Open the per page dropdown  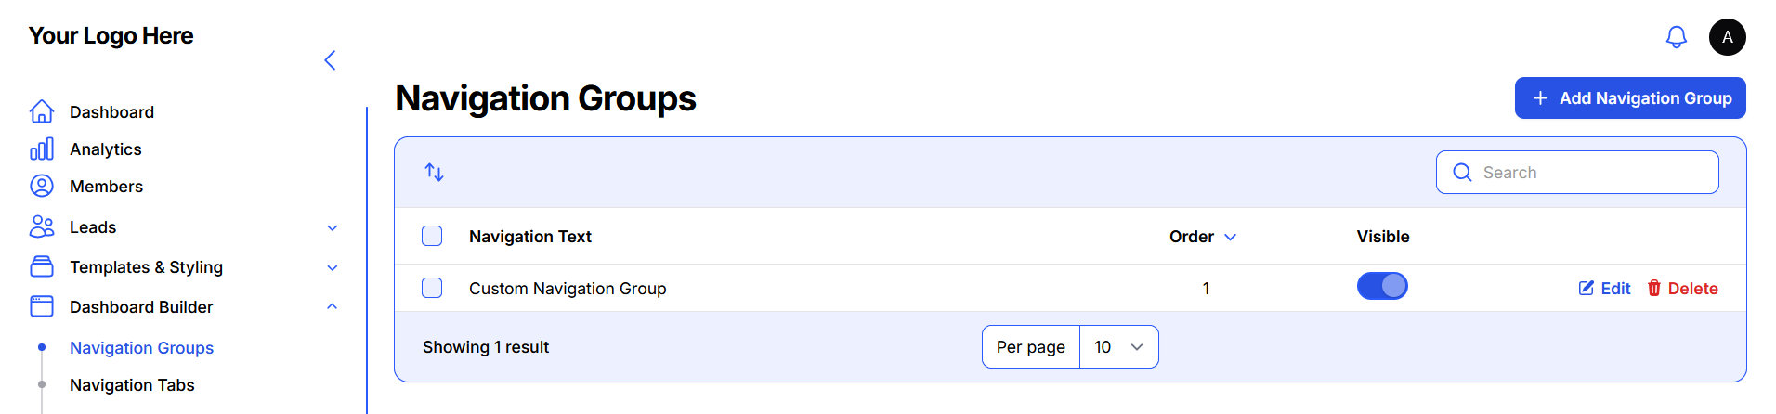[1118, 347]
